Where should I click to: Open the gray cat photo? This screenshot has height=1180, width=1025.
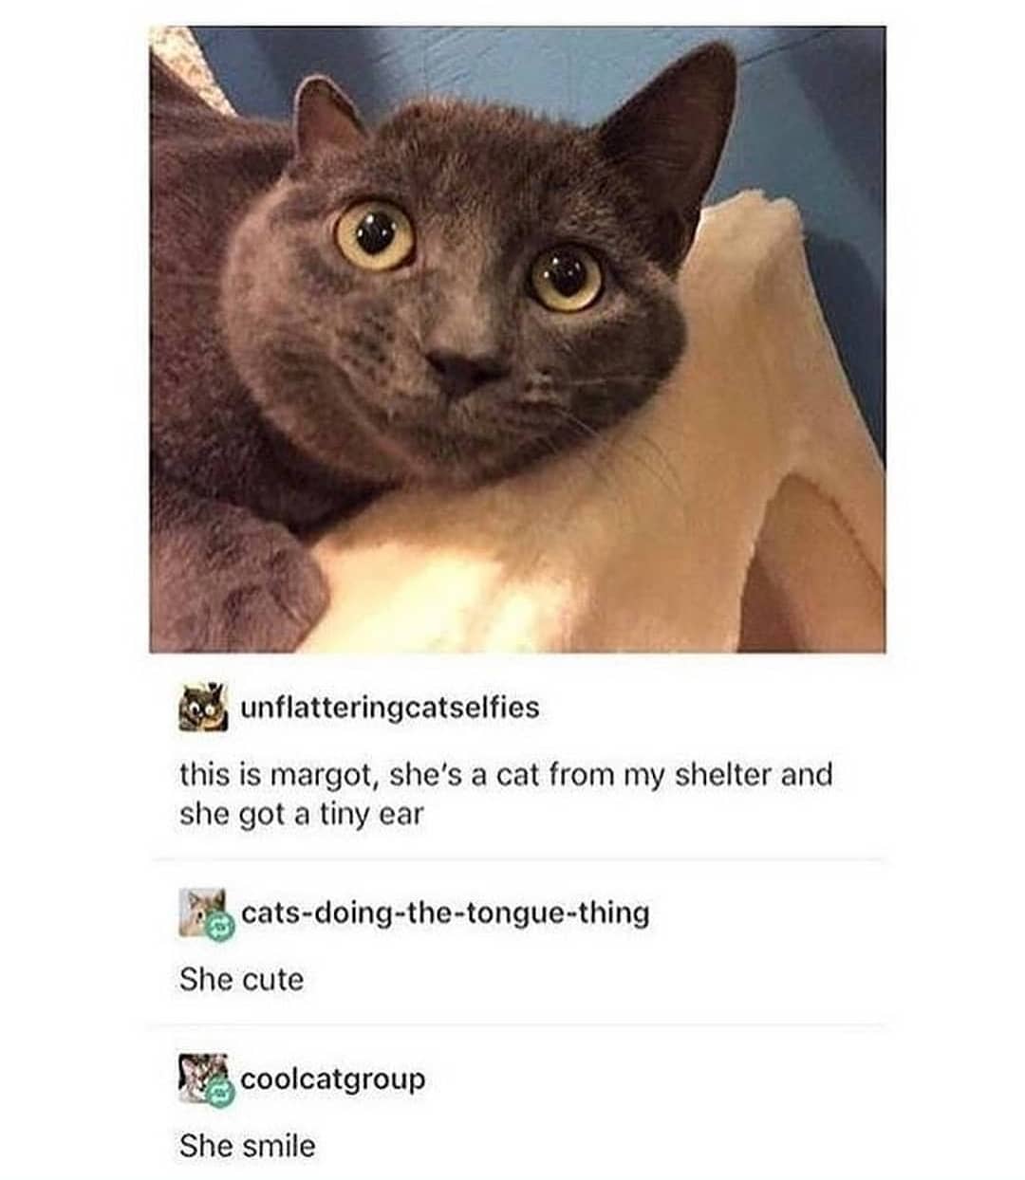(517, 339)
